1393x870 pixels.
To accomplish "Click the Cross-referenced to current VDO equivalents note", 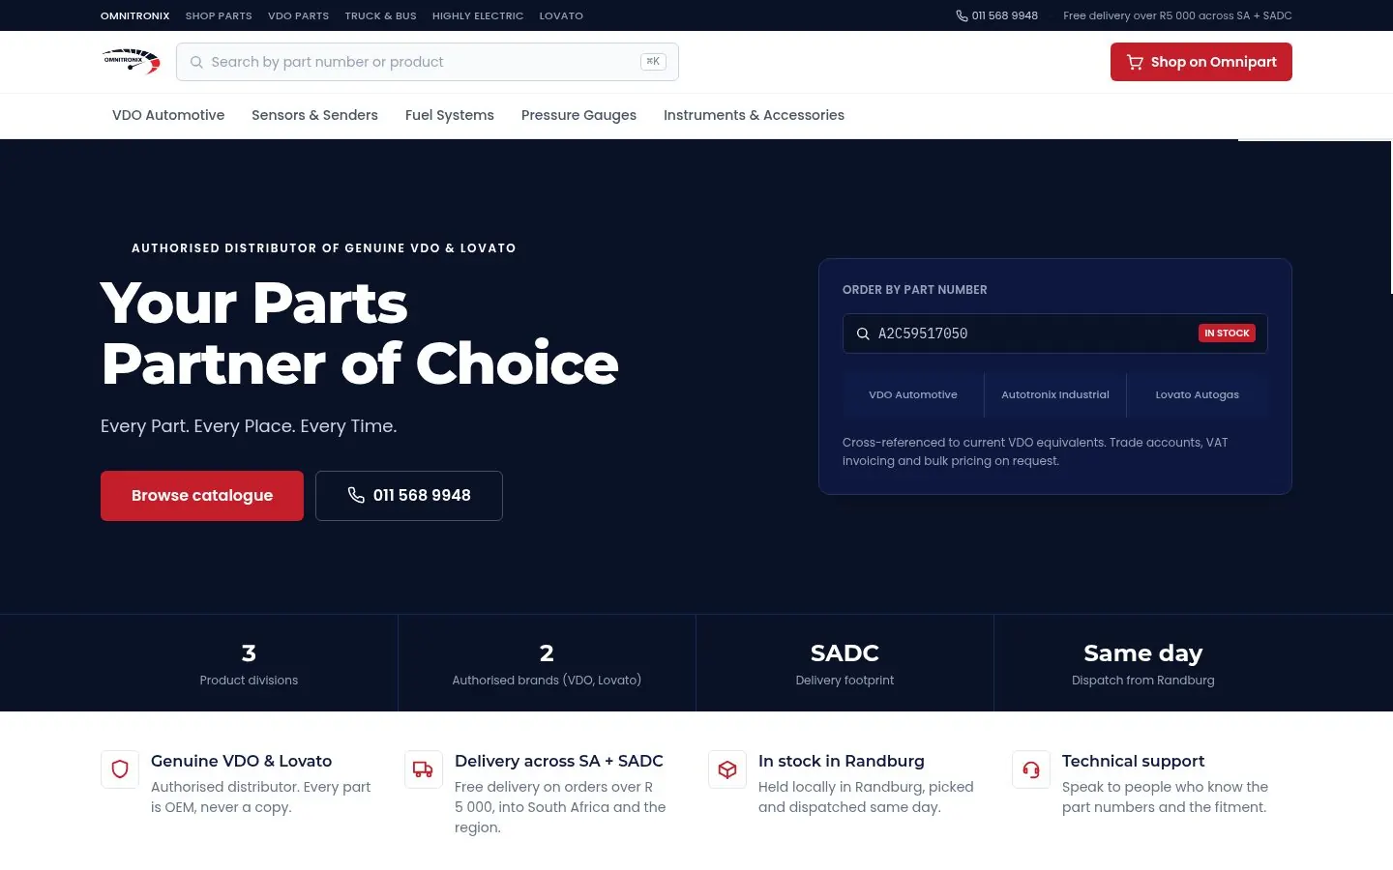I will pos(1035,451).
